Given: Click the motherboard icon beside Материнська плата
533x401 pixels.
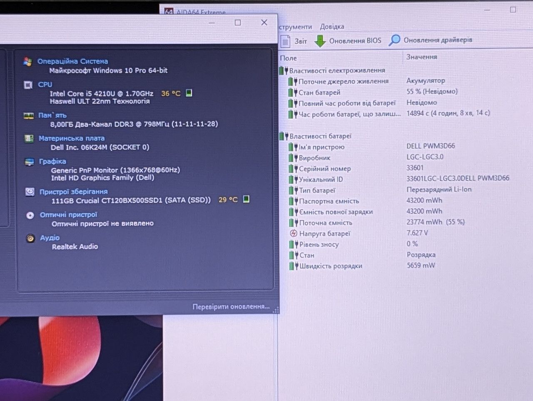Looking at the screenshot, I should (x=29, y=138).
